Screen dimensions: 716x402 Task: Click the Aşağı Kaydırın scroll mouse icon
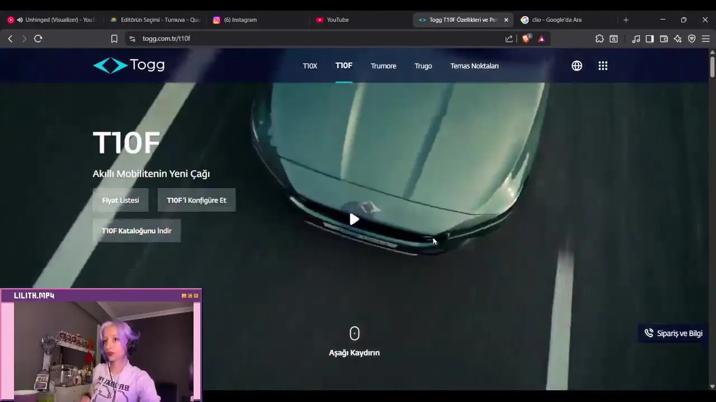[x=354, y=333]
